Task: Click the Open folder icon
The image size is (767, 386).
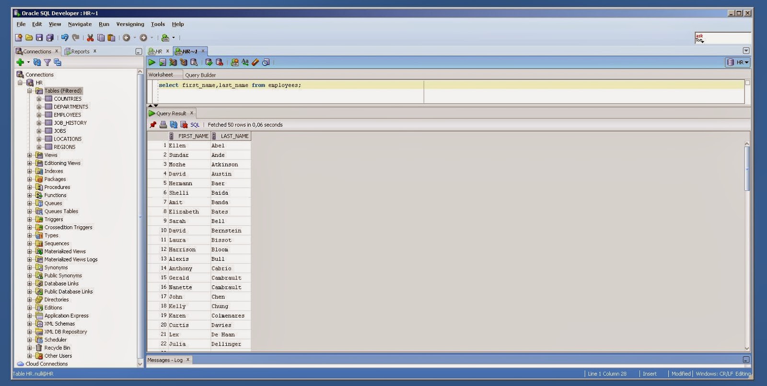Action: coord(29,37)
